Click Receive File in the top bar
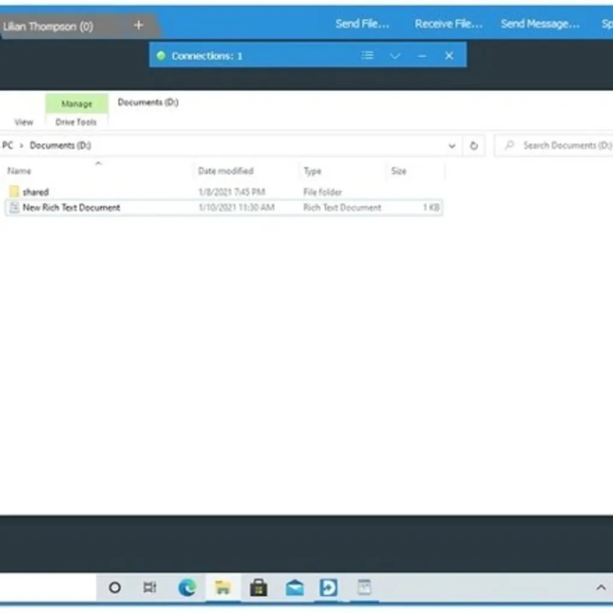The image size is (613, 613). [448, 23]
